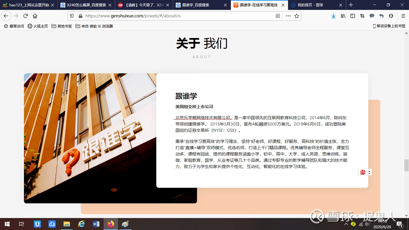Image resolution: width=409 pixels, height=230 pixels.
Task: Click 美国纽交所上市公司 subtitle text
Action: [x=194, y=107]
